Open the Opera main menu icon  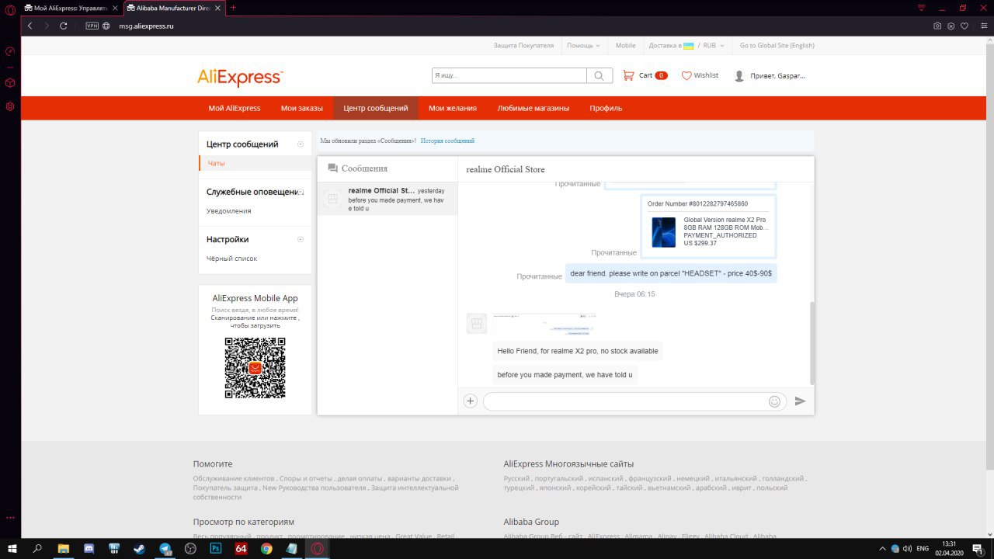click(10, 9)
